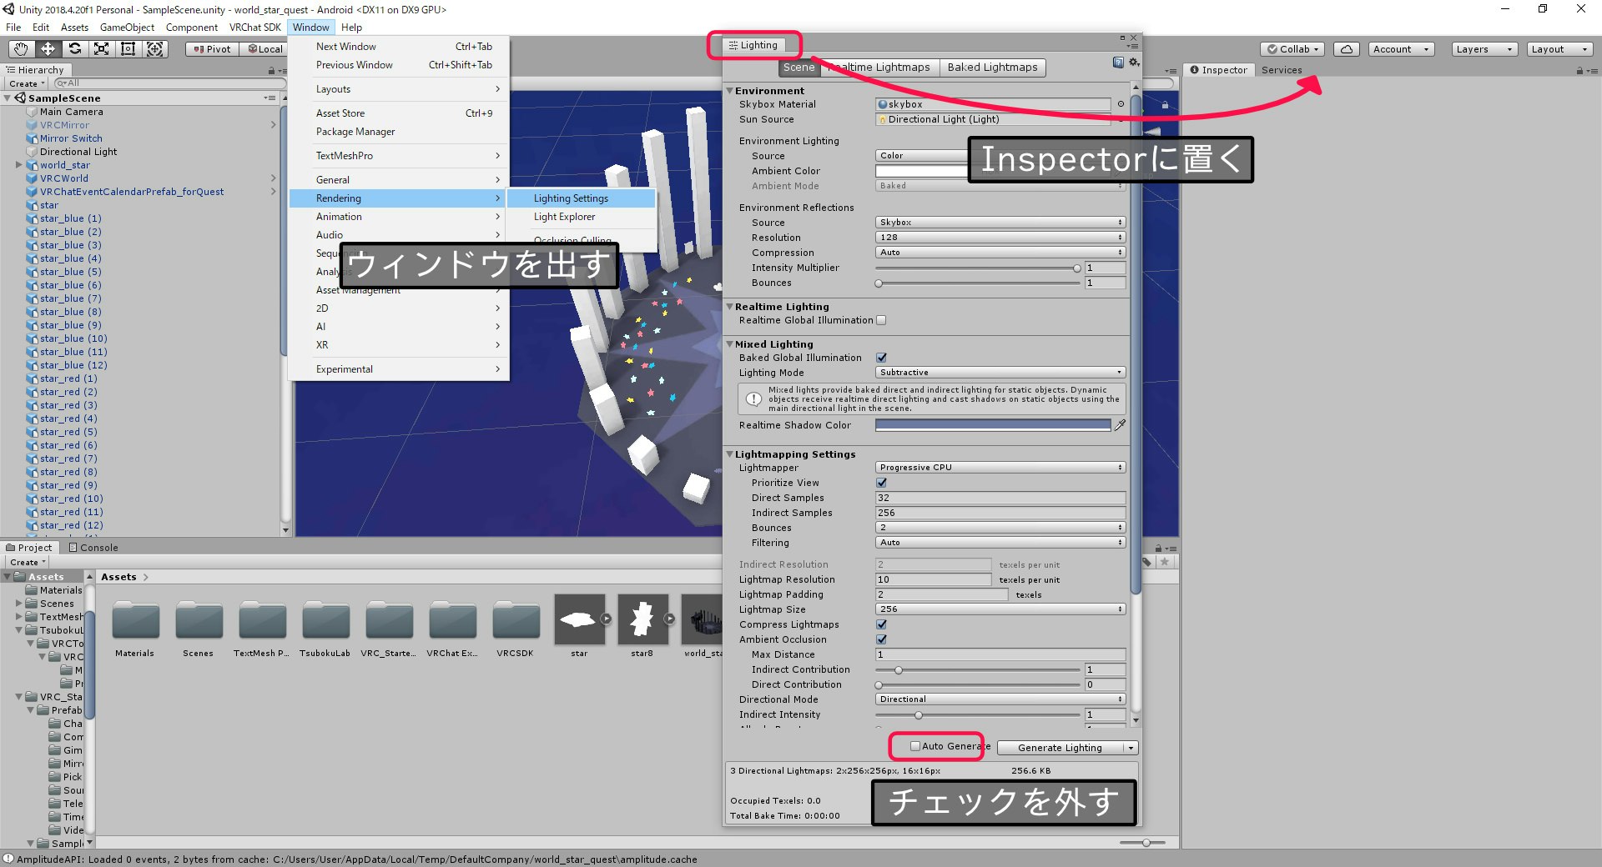1602x867 pixels.
Task: Toggle the Prioritize View checkbox
Action: [x=881, y=483]
